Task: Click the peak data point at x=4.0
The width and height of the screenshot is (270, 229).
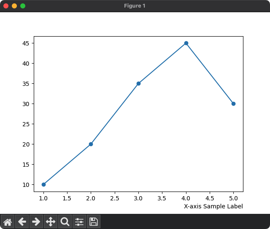Action: pos(186,43)
